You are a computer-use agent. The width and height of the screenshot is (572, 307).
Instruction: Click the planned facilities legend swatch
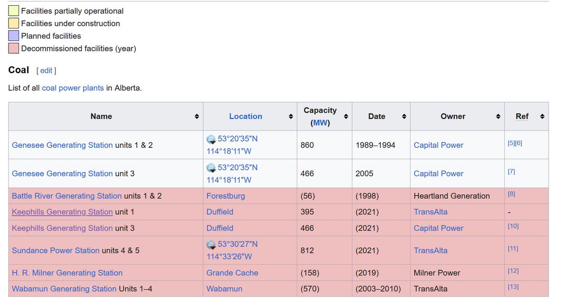tap(13, 36)
